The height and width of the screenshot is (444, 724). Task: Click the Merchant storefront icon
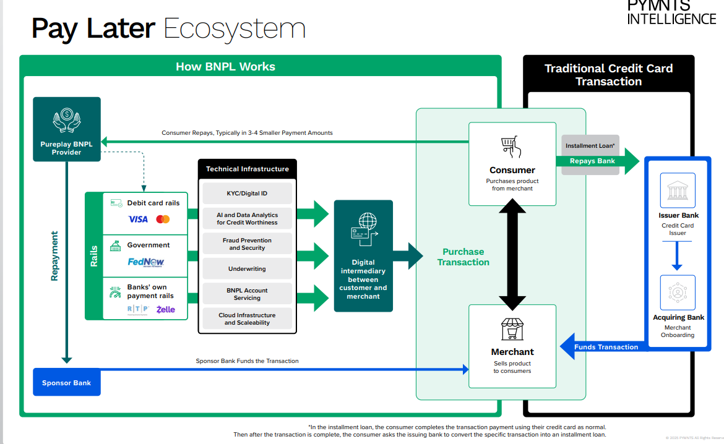pos(512,330)
